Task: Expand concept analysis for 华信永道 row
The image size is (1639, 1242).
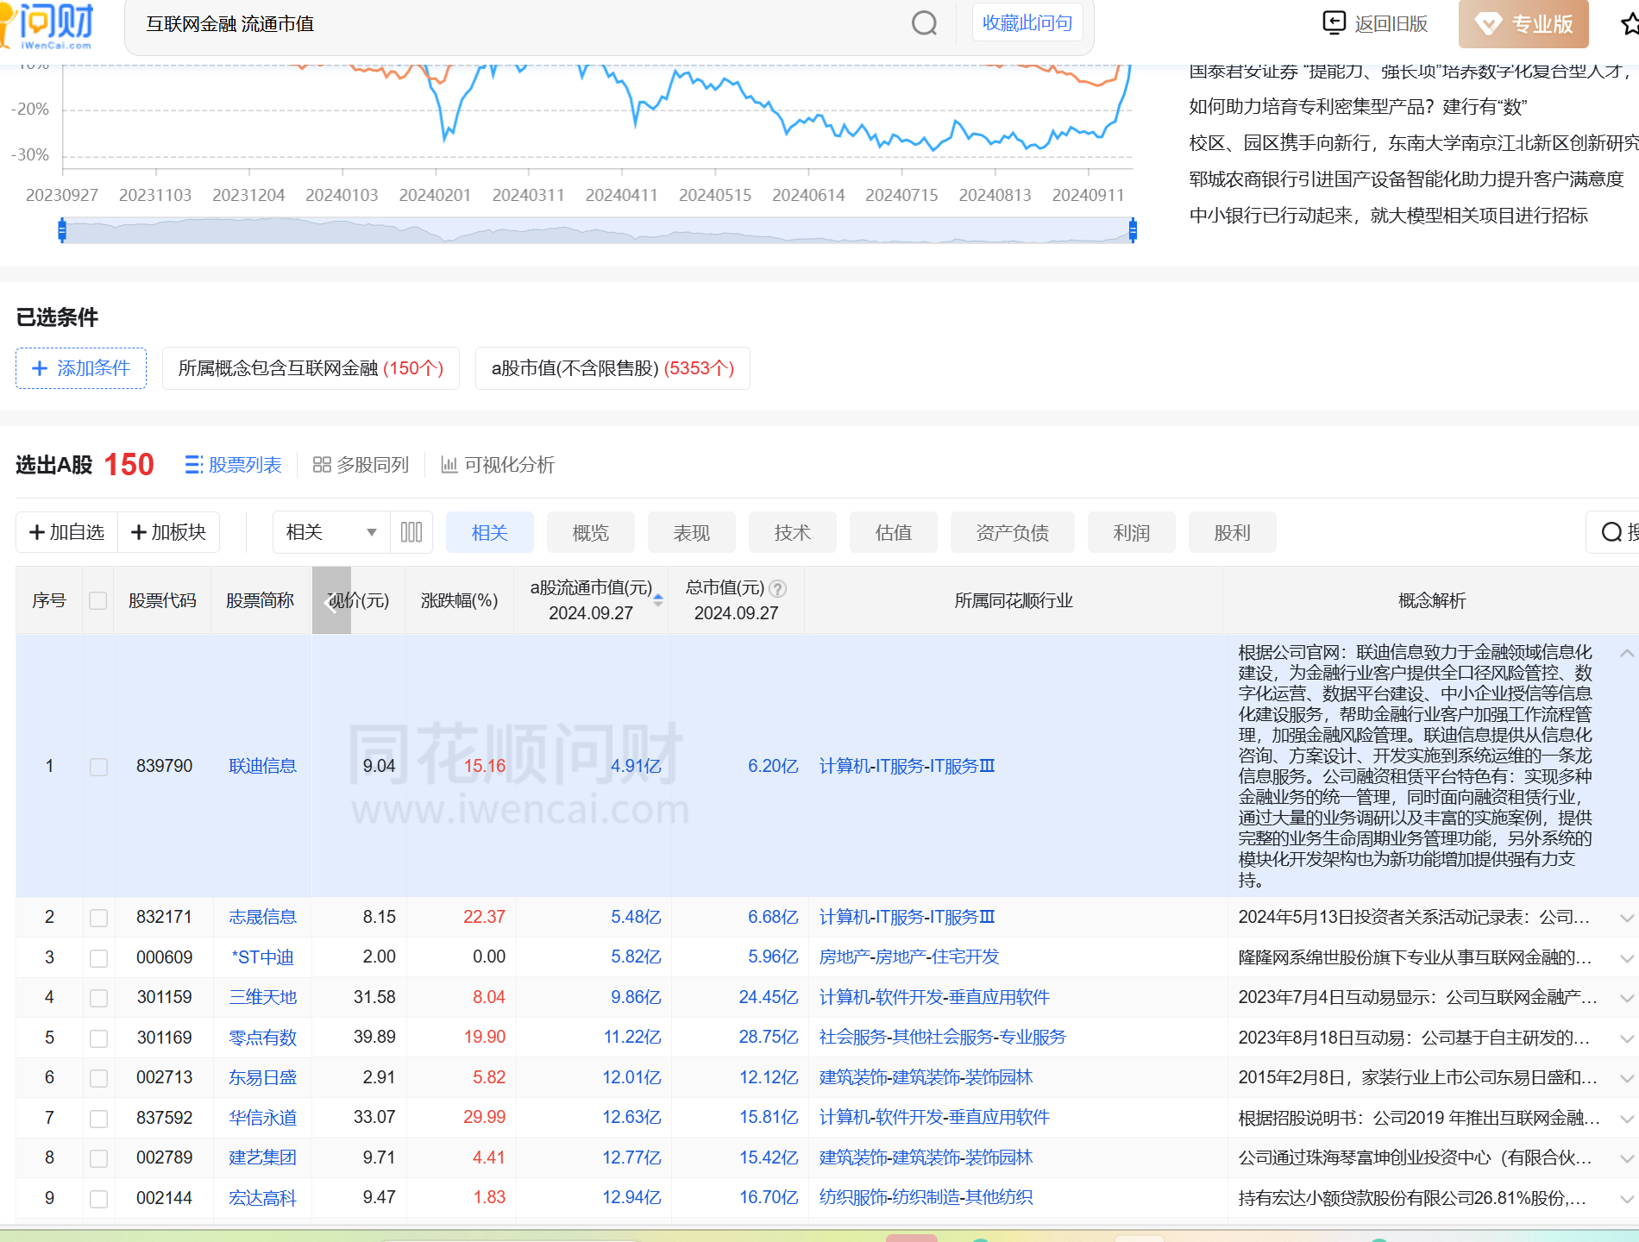Action: point(1627,1119)
